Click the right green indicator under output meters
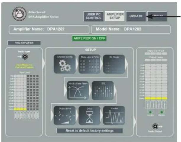 coord(161,112)
